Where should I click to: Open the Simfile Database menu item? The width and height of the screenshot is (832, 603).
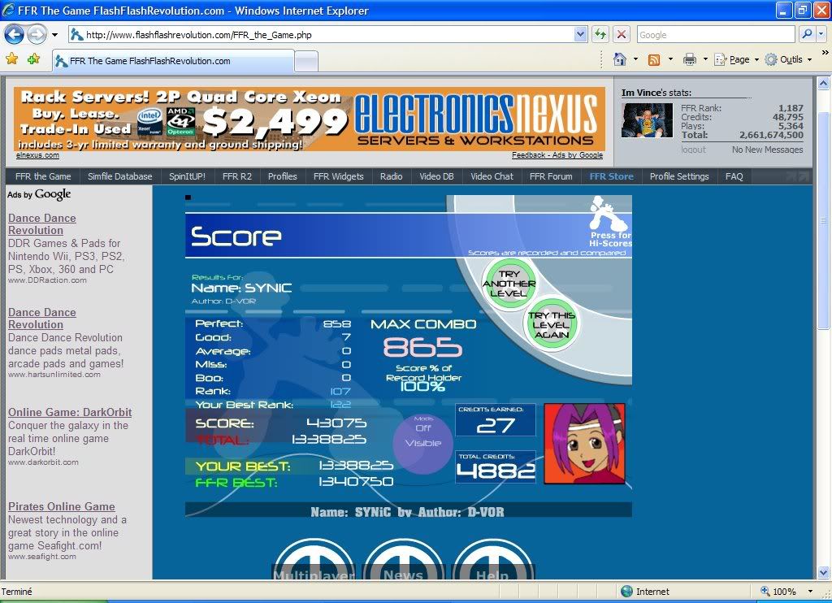point(120,176)
